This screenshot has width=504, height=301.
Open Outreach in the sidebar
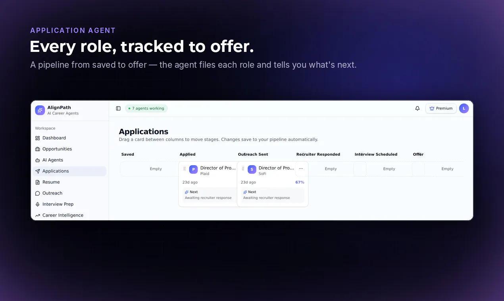(x=69, y=193)
